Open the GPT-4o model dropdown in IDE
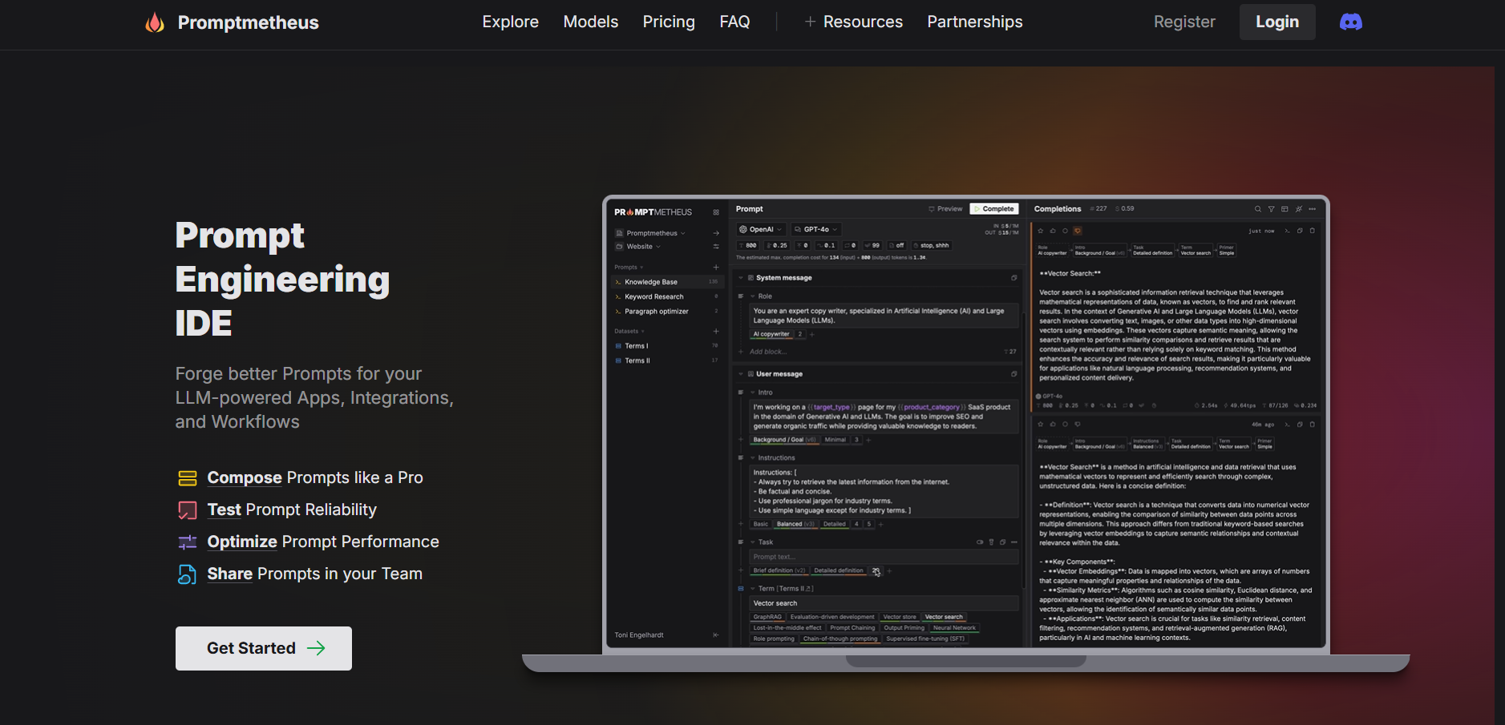Image resolution: width=1505 pixels, height=725 pixels. [x=815, y=229]
